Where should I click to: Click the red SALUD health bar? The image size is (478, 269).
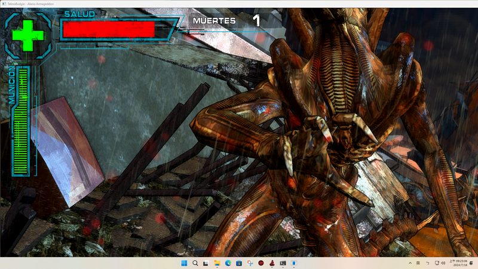[109, 29]
